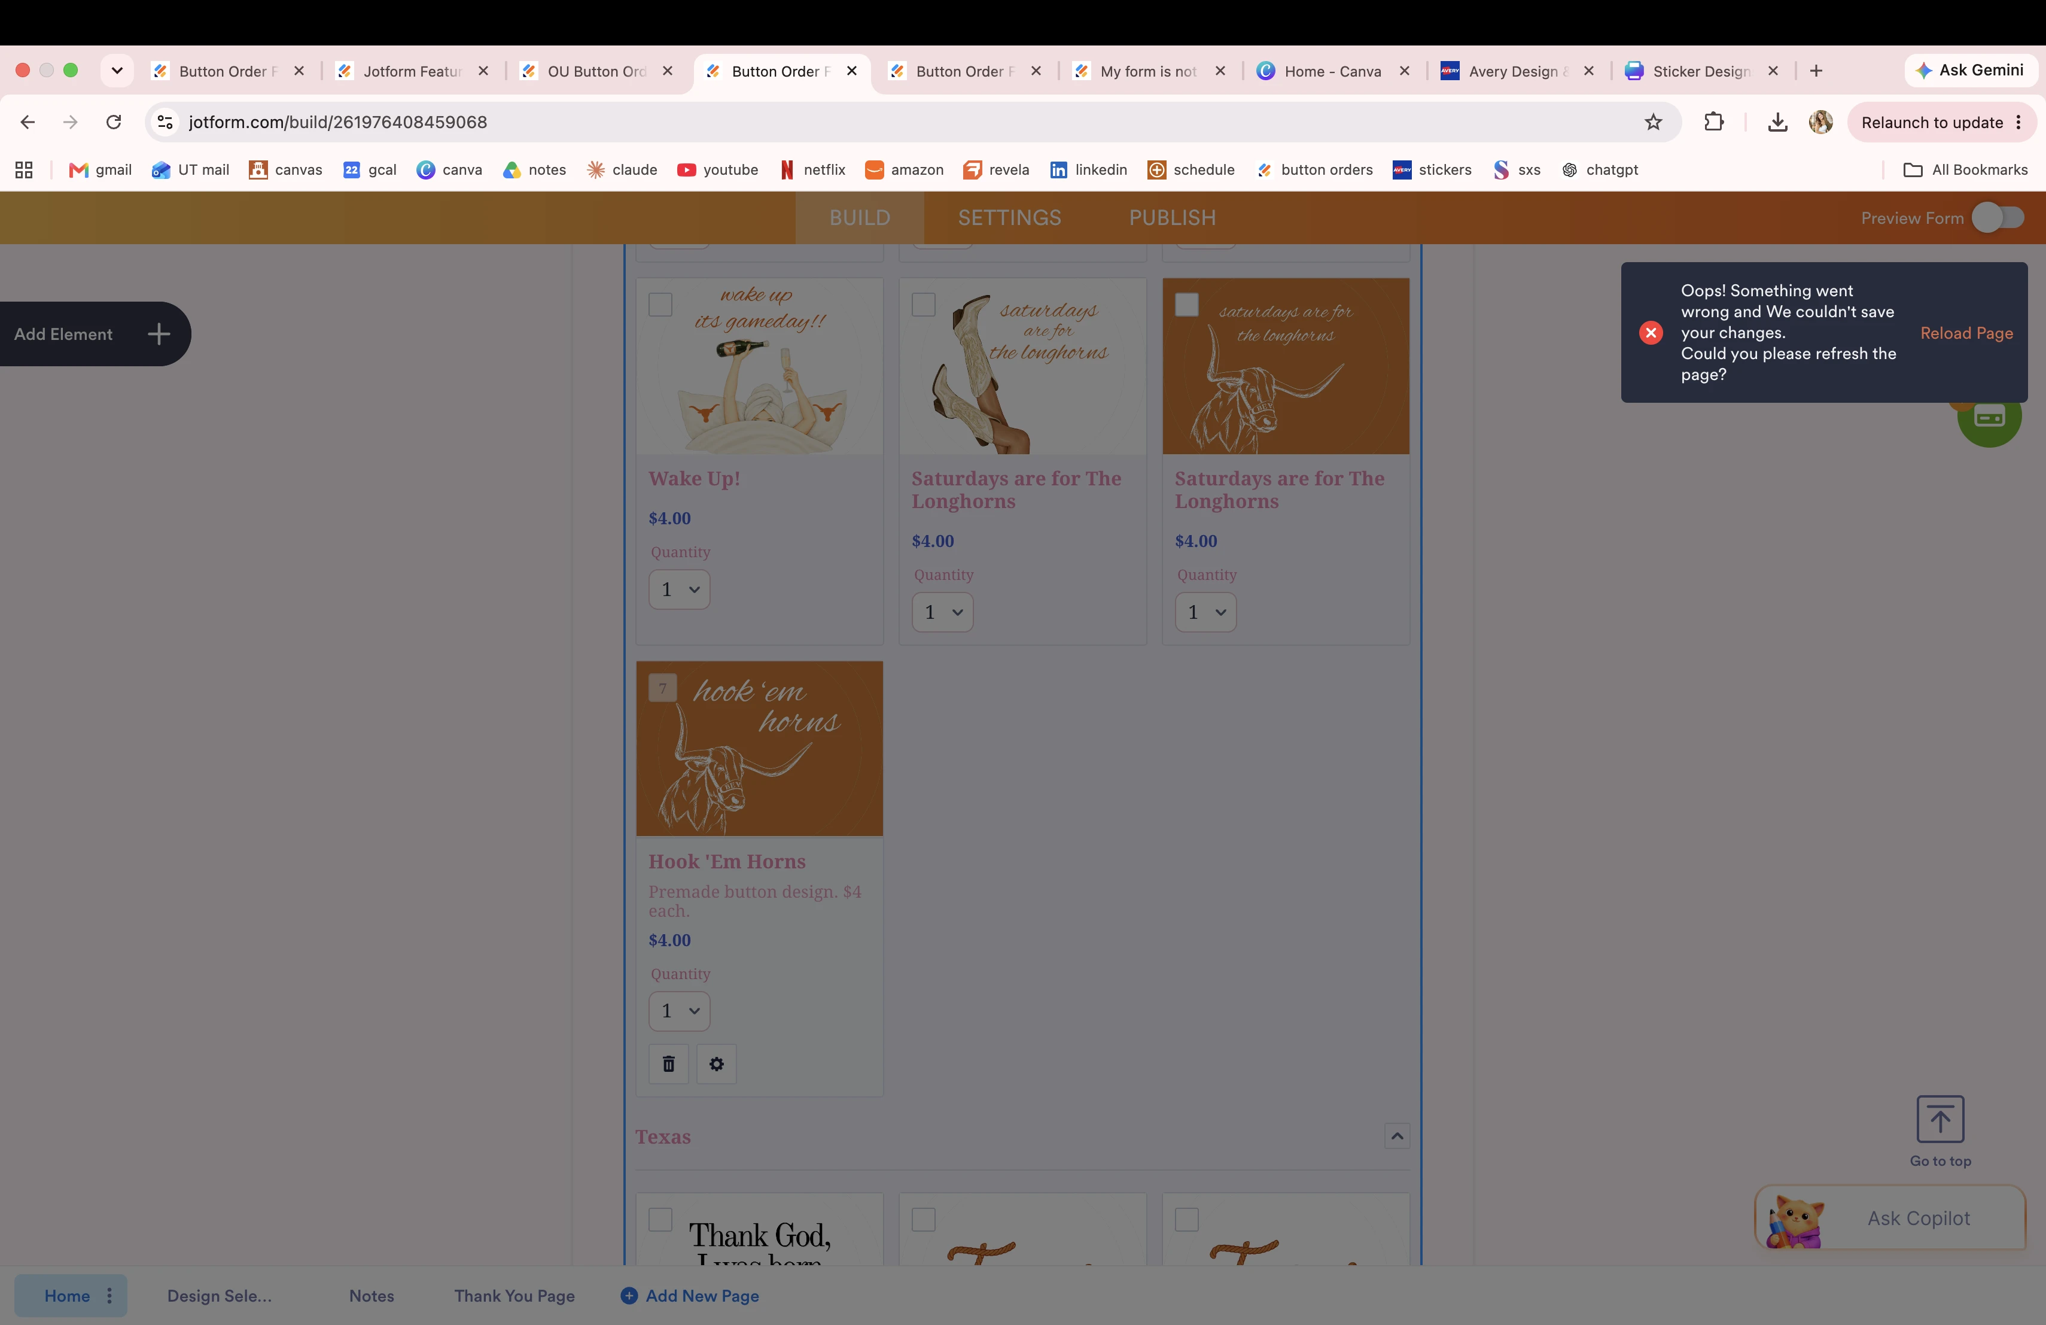Uncheck the Hook 'Em Horns product checkbox
Screen dimensions: 2046x1325
(662, 688)
